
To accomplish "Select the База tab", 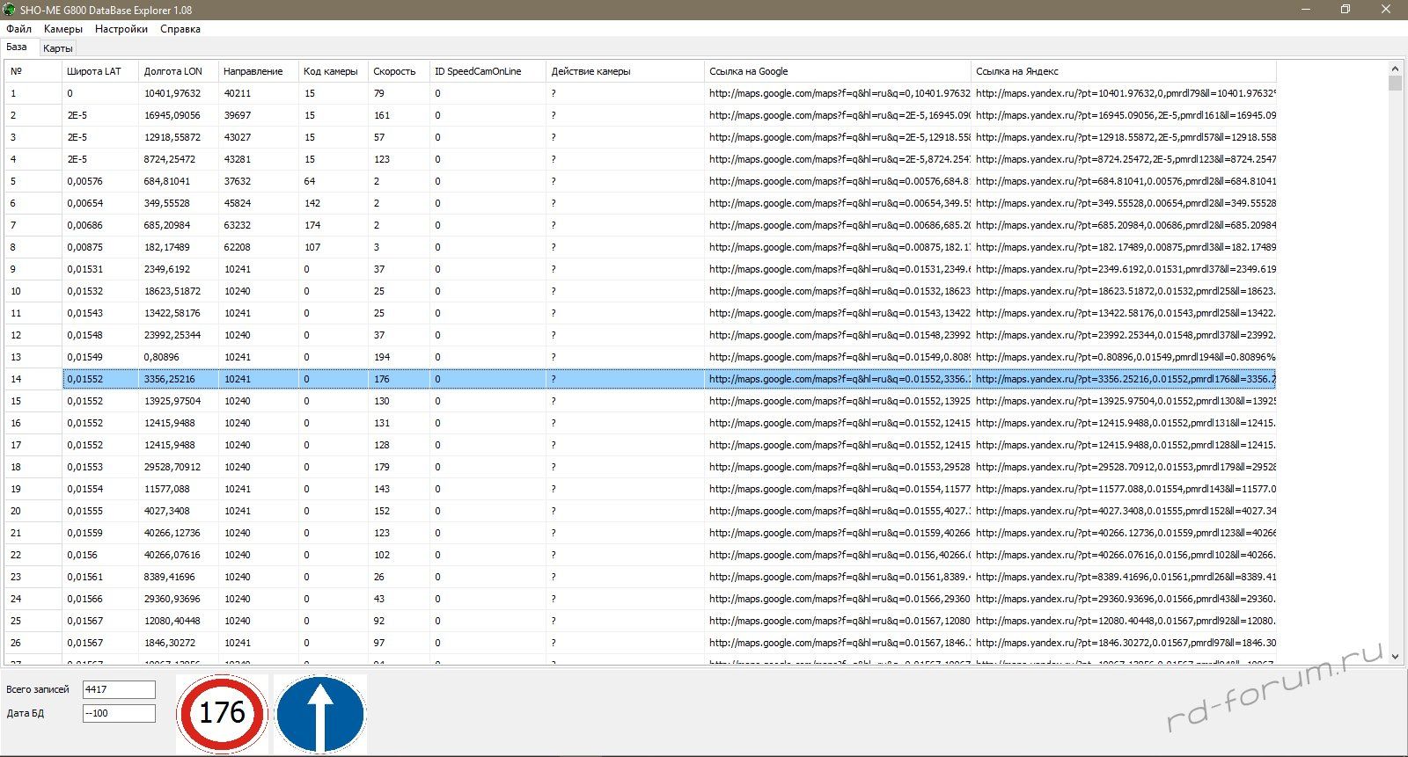I will click(17, 47).
